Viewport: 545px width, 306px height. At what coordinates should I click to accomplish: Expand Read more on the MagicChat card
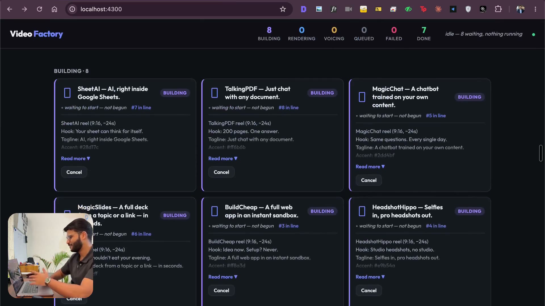click(370, 167)
